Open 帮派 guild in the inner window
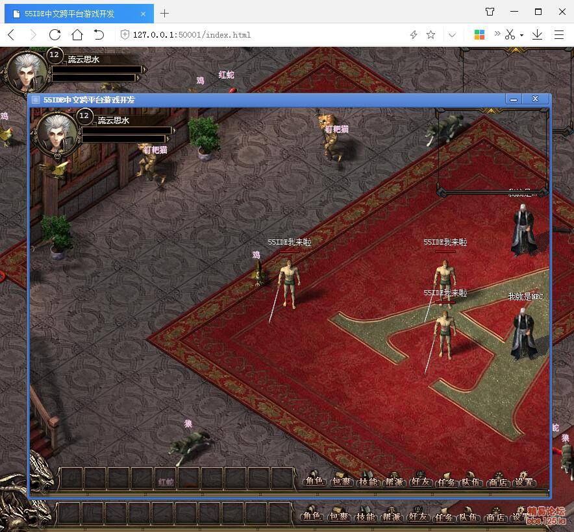 pos(394,481)
